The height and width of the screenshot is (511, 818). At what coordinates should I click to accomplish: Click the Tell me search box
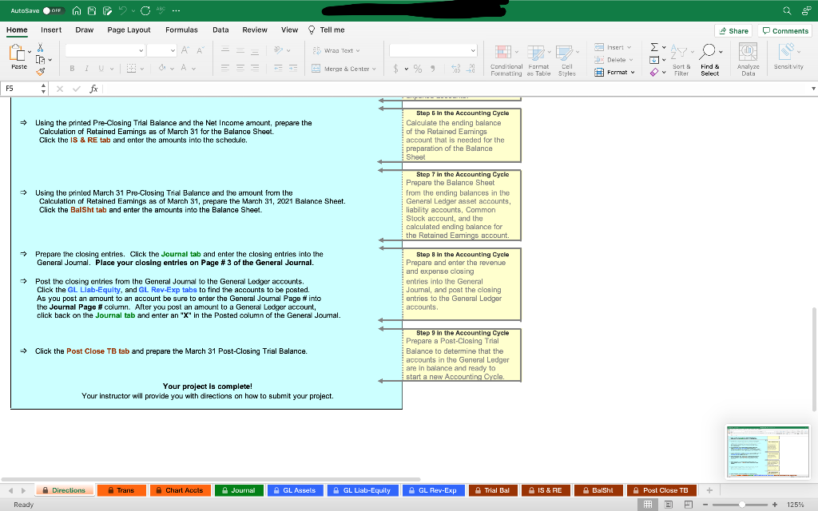click(327, 30)
